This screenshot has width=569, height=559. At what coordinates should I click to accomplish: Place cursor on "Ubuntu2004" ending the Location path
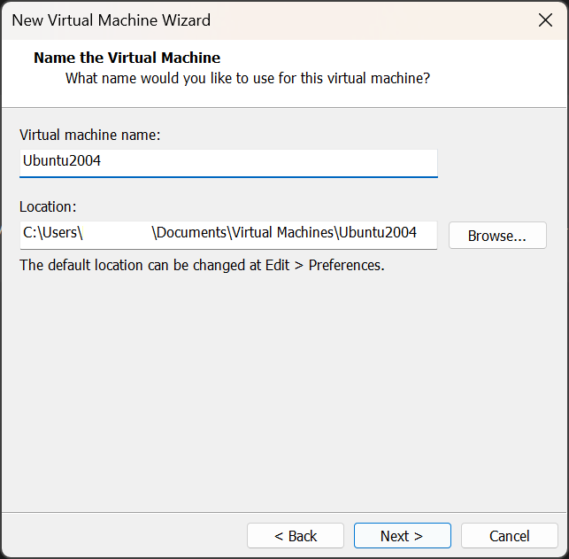click(378, 234)
